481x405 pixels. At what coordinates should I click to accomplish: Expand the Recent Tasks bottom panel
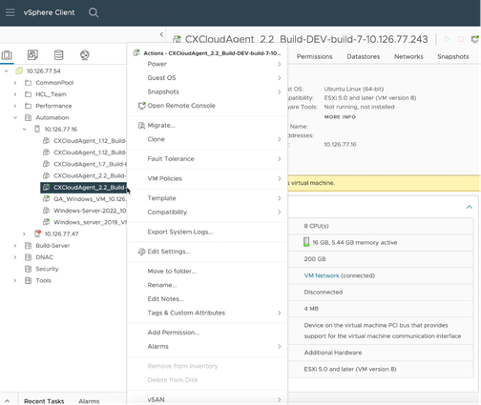tap(7, 401)
